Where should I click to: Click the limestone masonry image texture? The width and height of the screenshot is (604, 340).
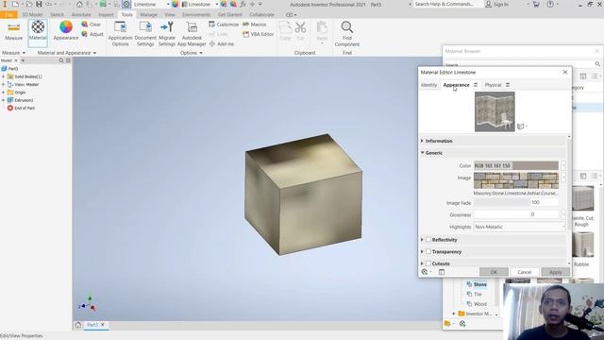(x=516, y=180)
